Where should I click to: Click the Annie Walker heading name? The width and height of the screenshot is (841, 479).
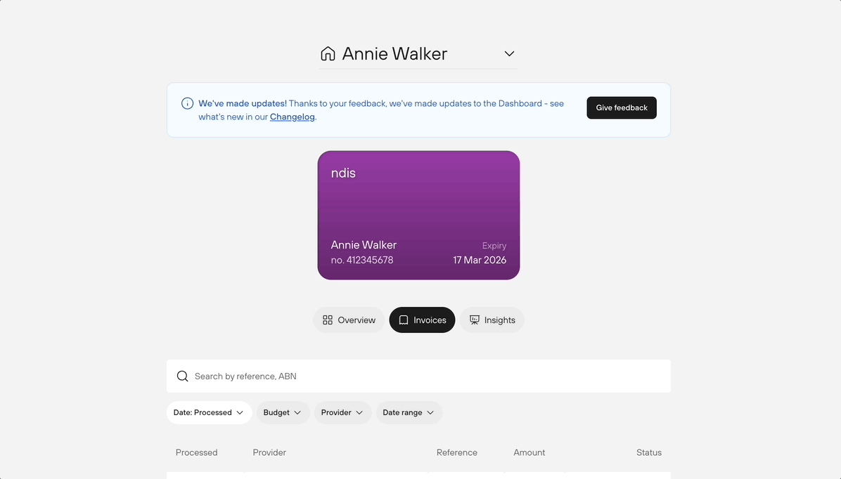(394, 53)
